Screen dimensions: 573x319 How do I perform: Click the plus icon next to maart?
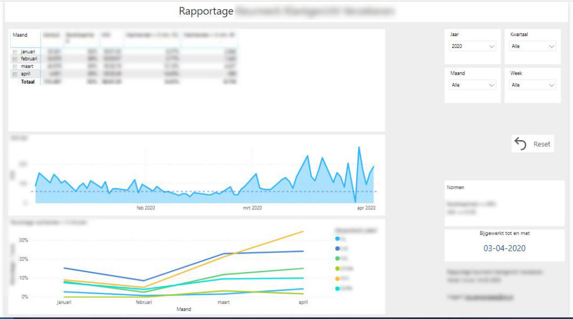[14, 66]
